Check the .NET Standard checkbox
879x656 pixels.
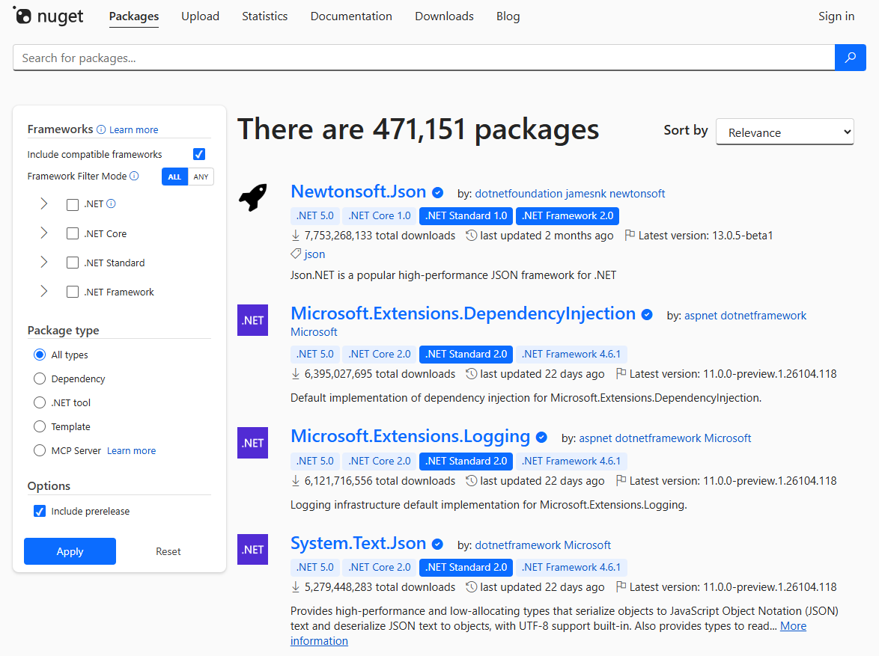pyautogui.click(x=73, y=263)
